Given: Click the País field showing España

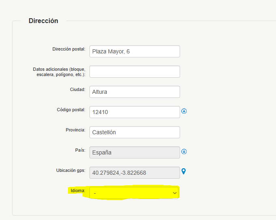Looking at the screenshot, I should 135,152.
